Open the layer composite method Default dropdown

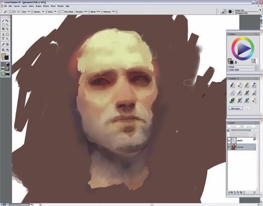point(235,126)
